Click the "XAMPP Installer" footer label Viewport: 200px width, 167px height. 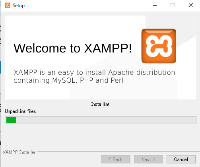[x=19, y=152]
